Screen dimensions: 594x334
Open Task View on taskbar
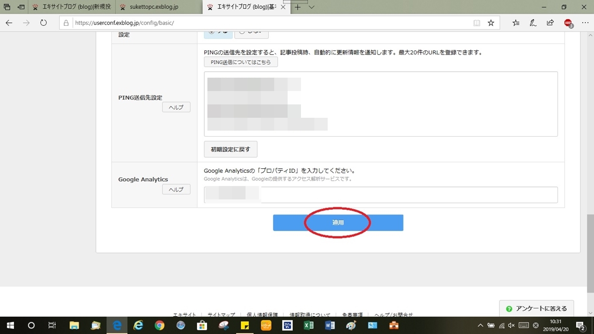pos(52,325)
